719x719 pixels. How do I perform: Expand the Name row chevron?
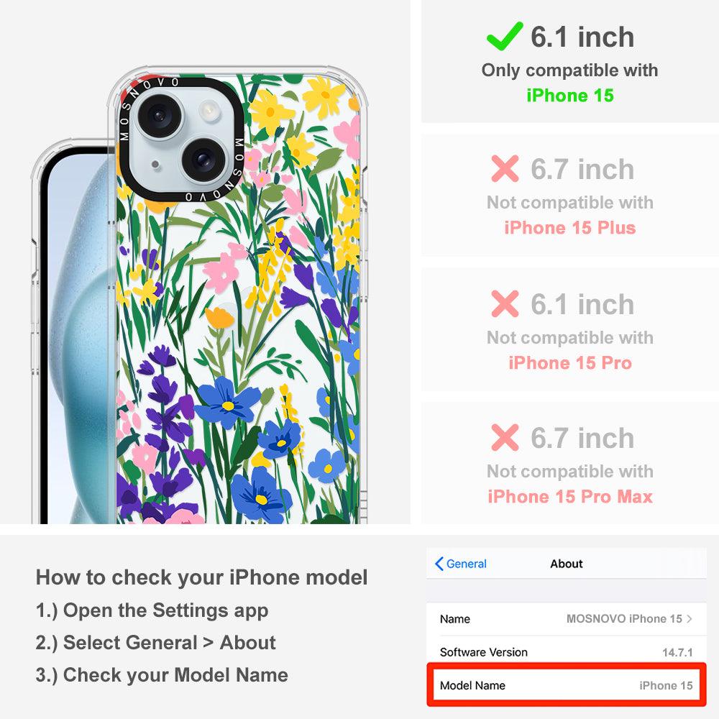point(690,618)
